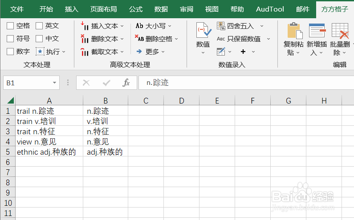Expand the 大小写 dropdown arrow
This screenshot has height=220, width=354.
[170, 26]
